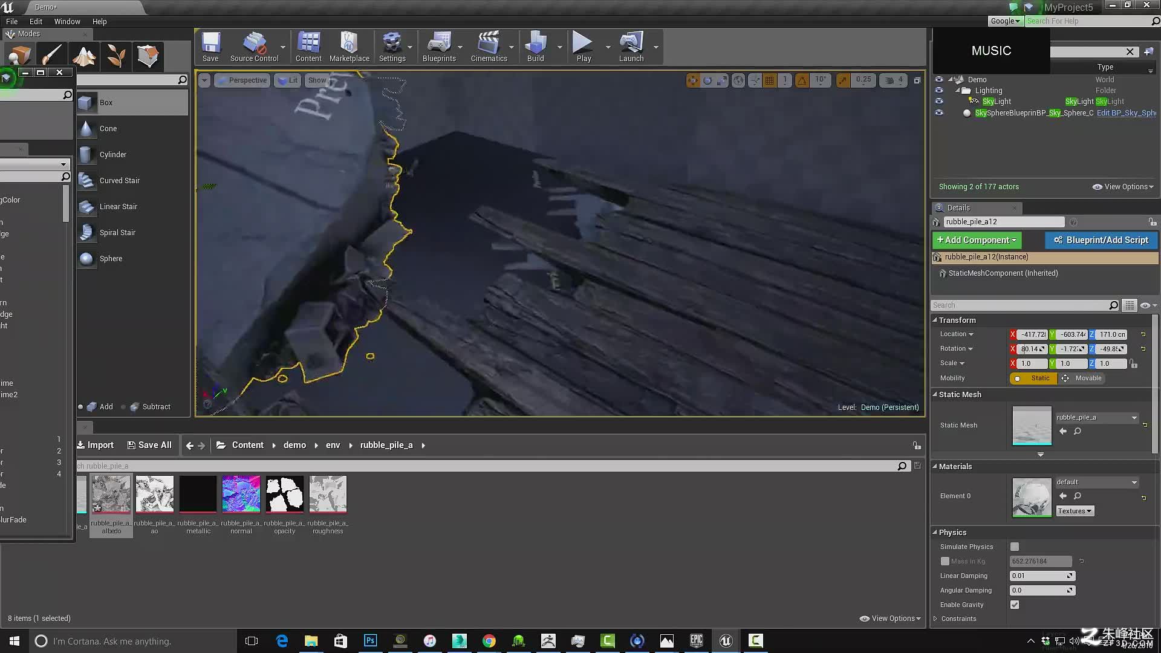Open the grid snap value dropdown
This screenshot has height=653, width=1161.
tap(785, 80)
